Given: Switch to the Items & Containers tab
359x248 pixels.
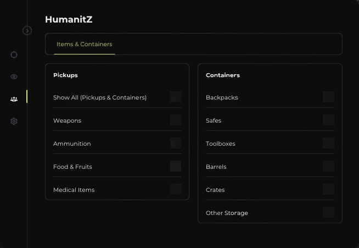Looking at the screenshot, I should (84, 44).
